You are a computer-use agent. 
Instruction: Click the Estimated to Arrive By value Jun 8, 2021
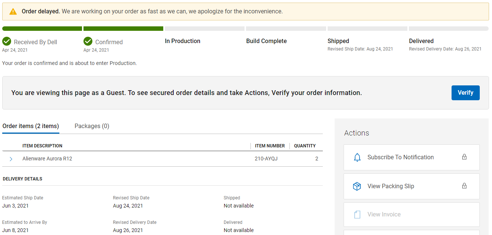15,231
